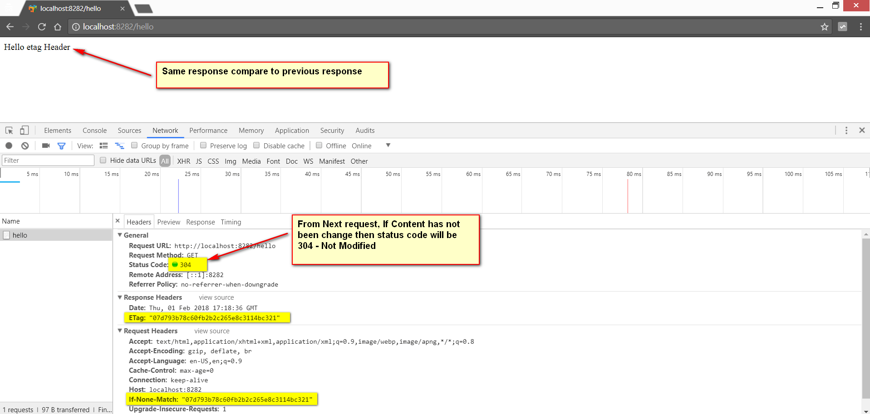
Task: Stop recording network log
Action: click(9, 146)
